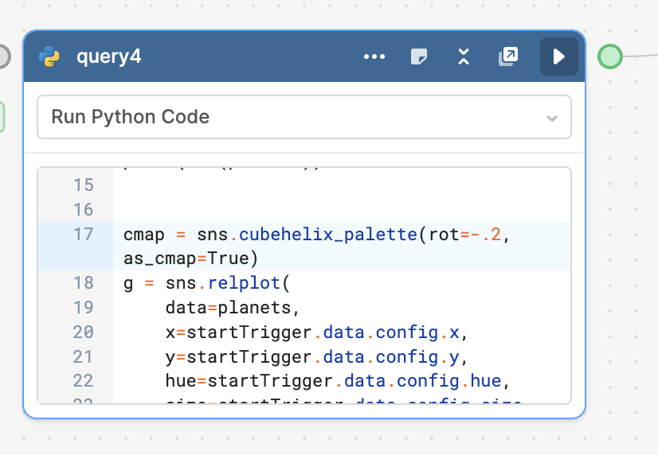Click the green output connector node

(609, 56)
